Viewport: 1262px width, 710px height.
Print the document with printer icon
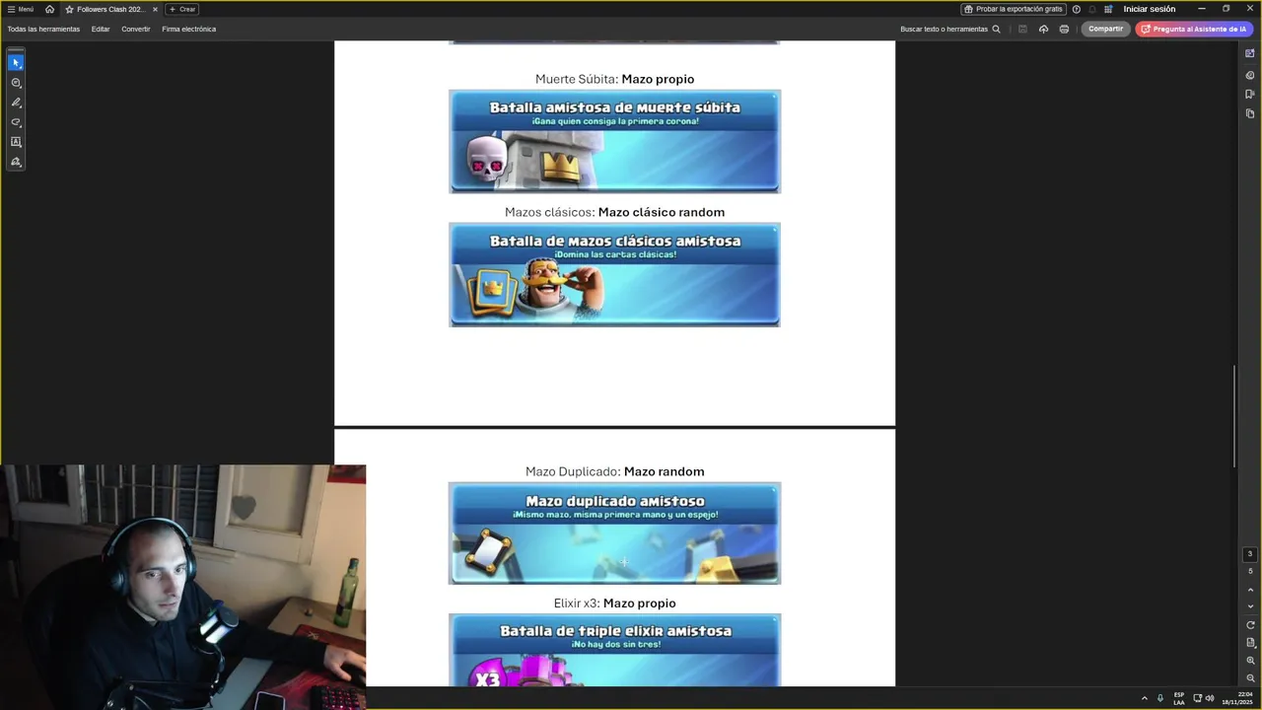coord(1064,29)
